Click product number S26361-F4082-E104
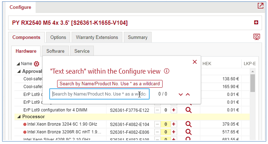 coord(129,124)
